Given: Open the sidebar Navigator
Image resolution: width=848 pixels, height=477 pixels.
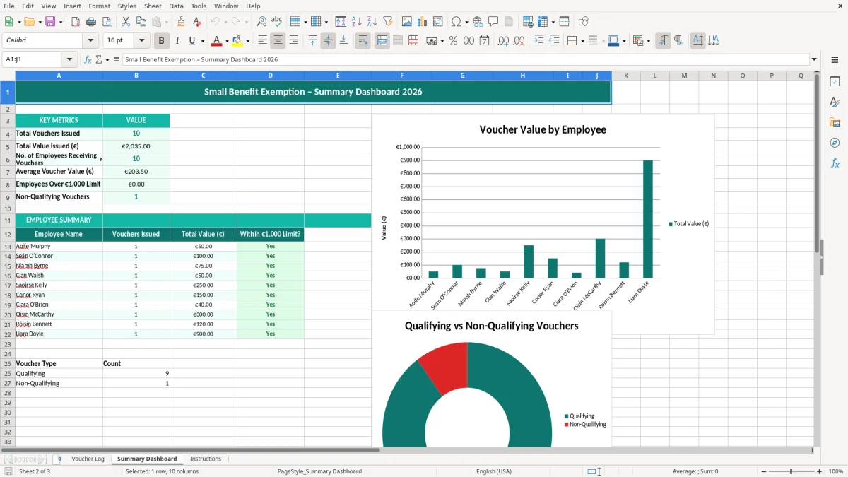Looking at the screenshot, I should (835, 143).
